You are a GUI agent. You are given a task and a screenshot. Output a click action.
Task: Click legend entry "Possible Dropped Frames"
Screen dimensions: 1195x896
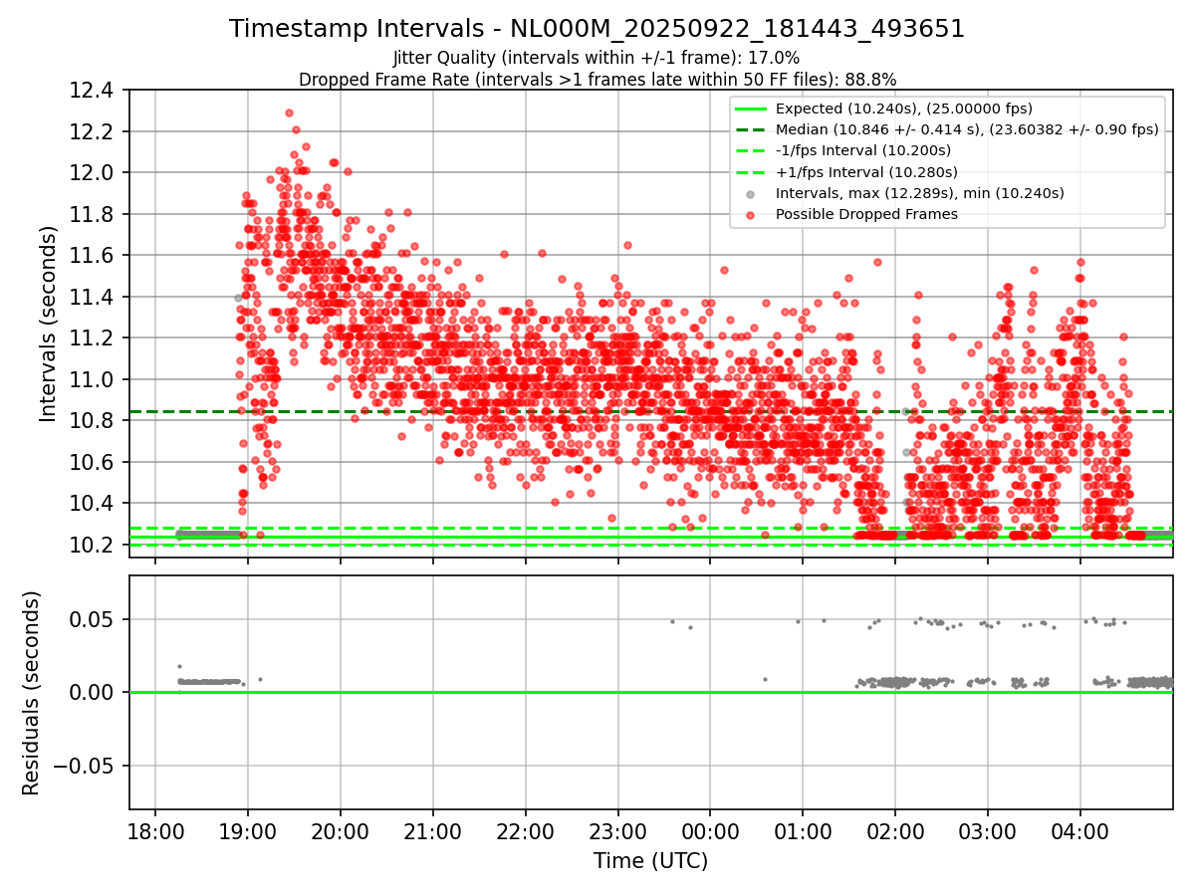(x=866, y=214)
